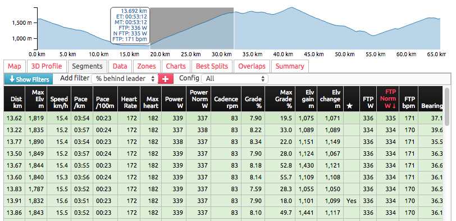Sort by Power Norm W column
The height and width of the screenshot is (221, 456).
pyautogui.click(x=199, y=99)
